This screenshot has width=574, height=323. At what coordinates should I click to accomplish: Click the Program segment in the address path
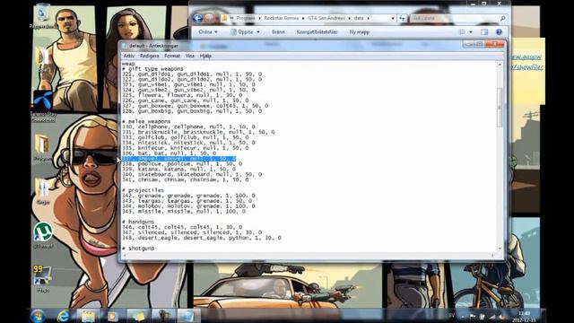(x=246, y=18)
